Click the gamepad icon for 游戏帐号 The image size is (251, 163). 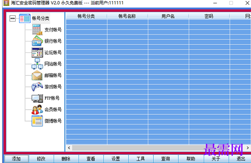(x=37, y=87)
